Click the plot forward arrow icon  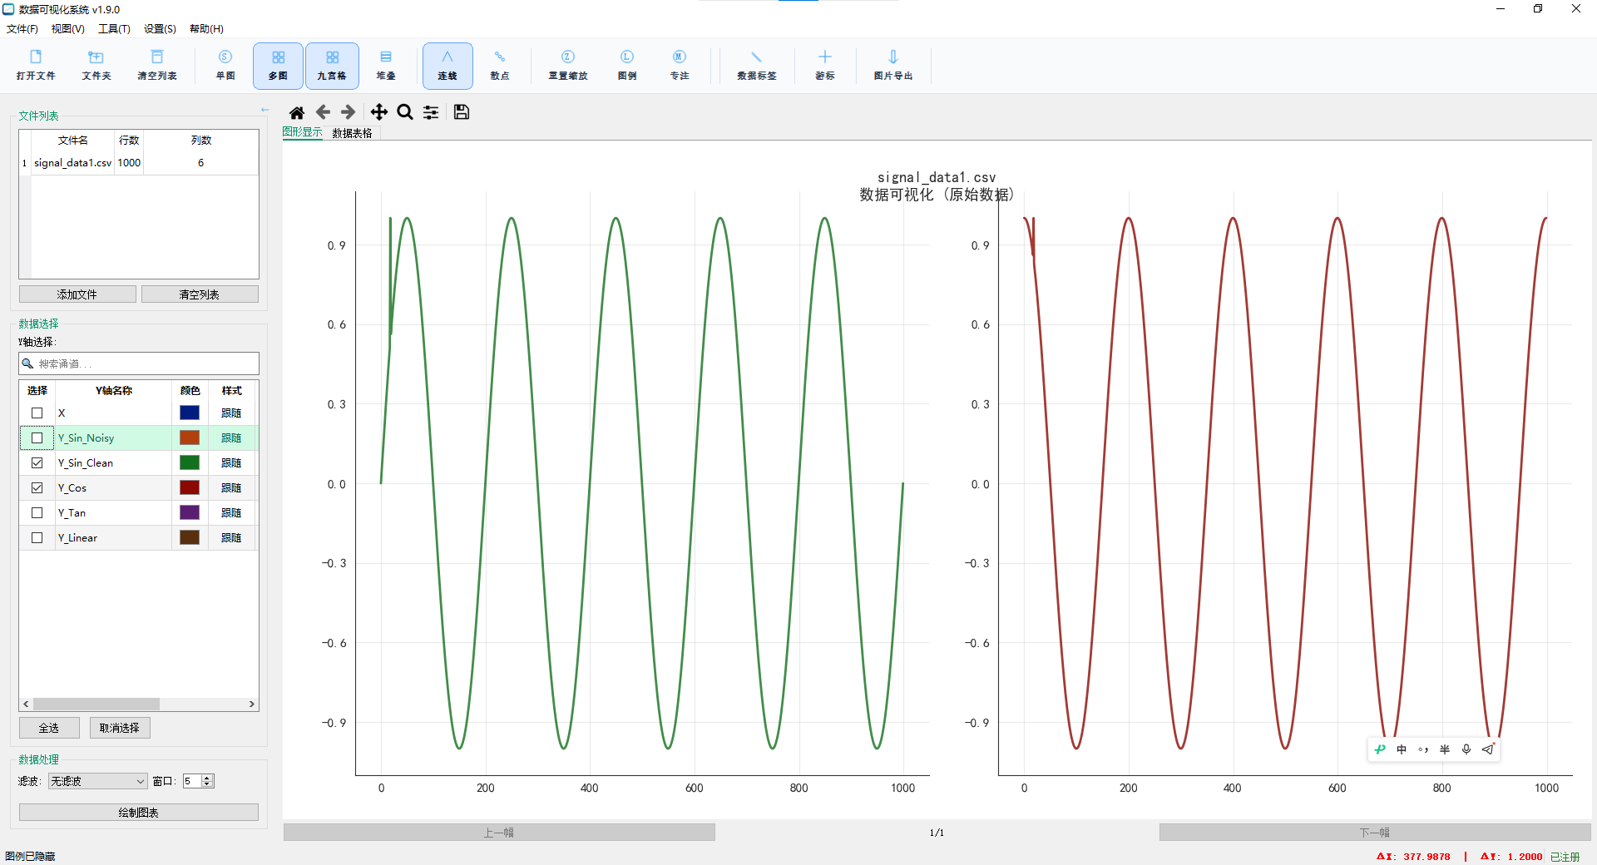349,112
